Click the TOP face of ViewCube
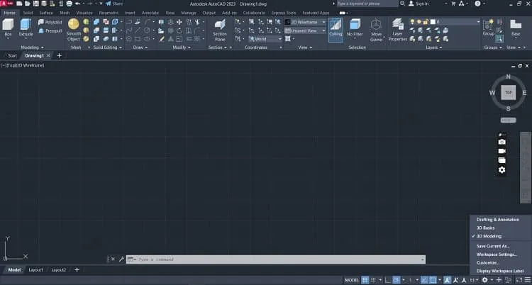532x285 pixels. [x=509, y=93]
